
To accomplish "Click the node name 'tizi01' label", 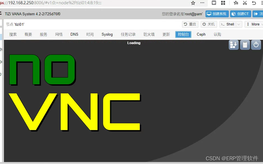I will [15, 24].
